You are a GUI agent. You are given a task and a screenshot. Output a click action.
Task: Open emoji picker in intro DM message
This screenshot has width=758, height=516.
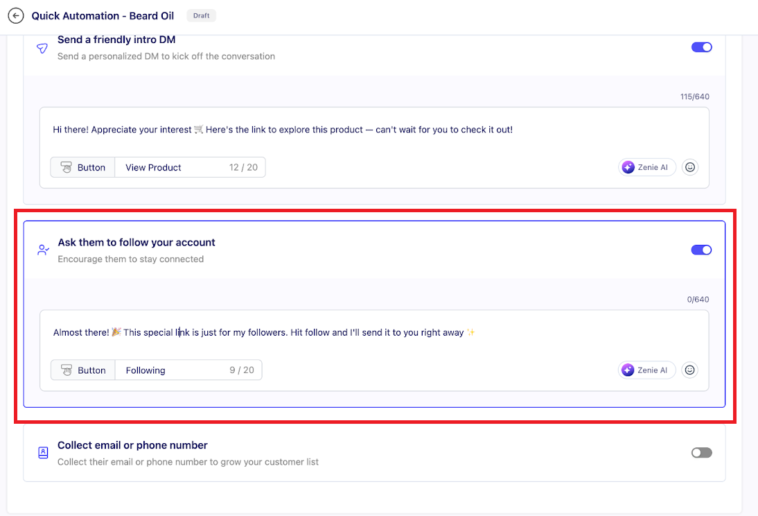tap(689, 167)
